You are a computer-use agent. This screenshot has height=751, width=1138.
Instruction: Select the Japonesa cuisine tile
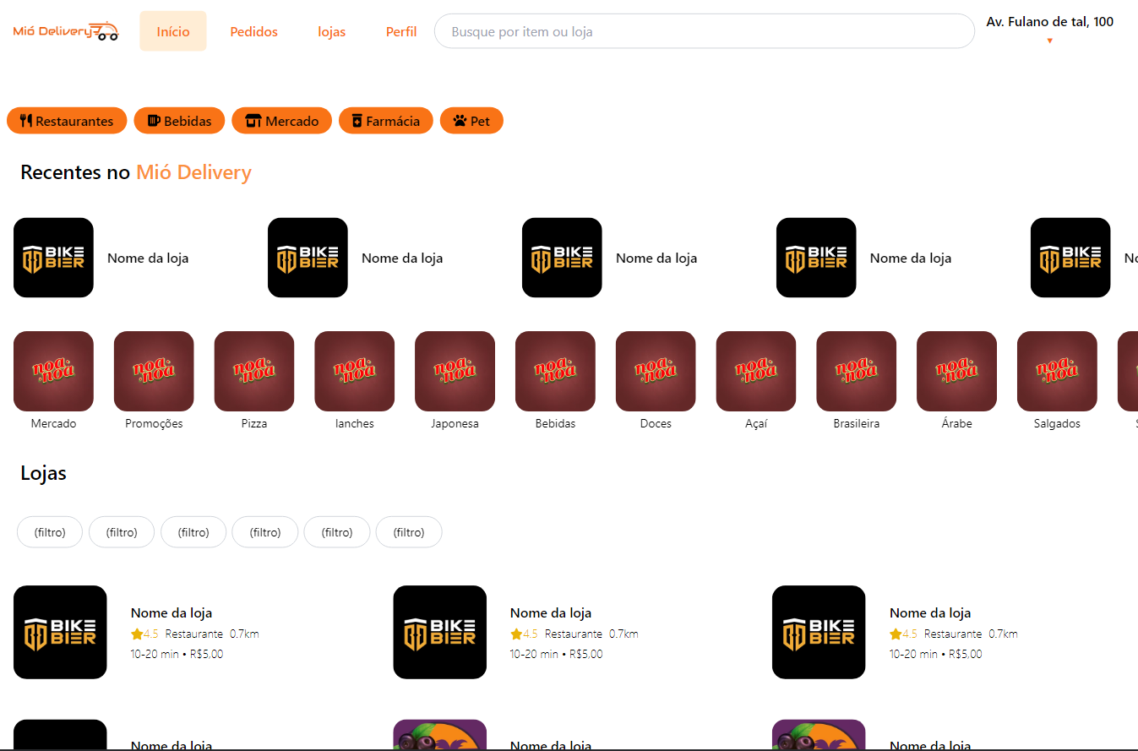pyautogui.click(x=455, y=372)
